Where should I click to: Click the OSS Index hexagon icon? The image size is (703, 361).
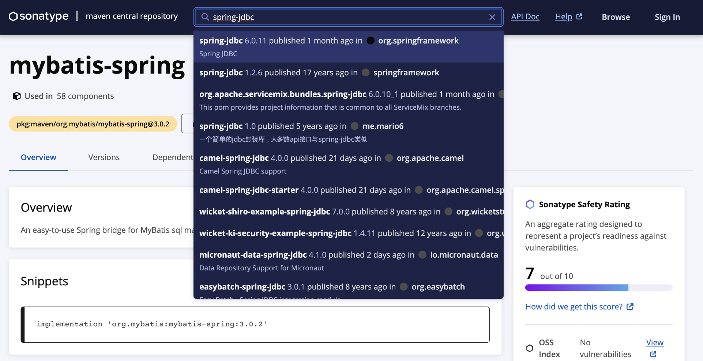530,348
